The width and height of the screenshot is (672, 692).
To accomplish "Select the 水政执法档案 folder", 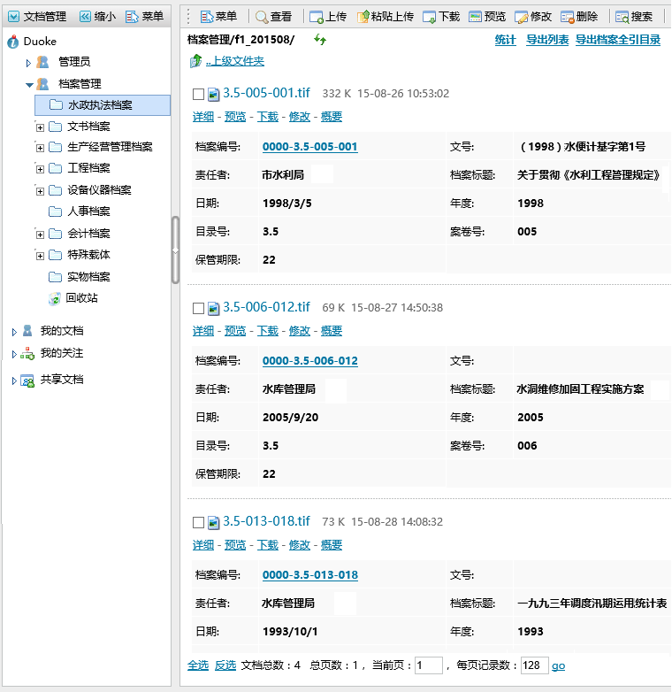I will [x=103, y=105].
